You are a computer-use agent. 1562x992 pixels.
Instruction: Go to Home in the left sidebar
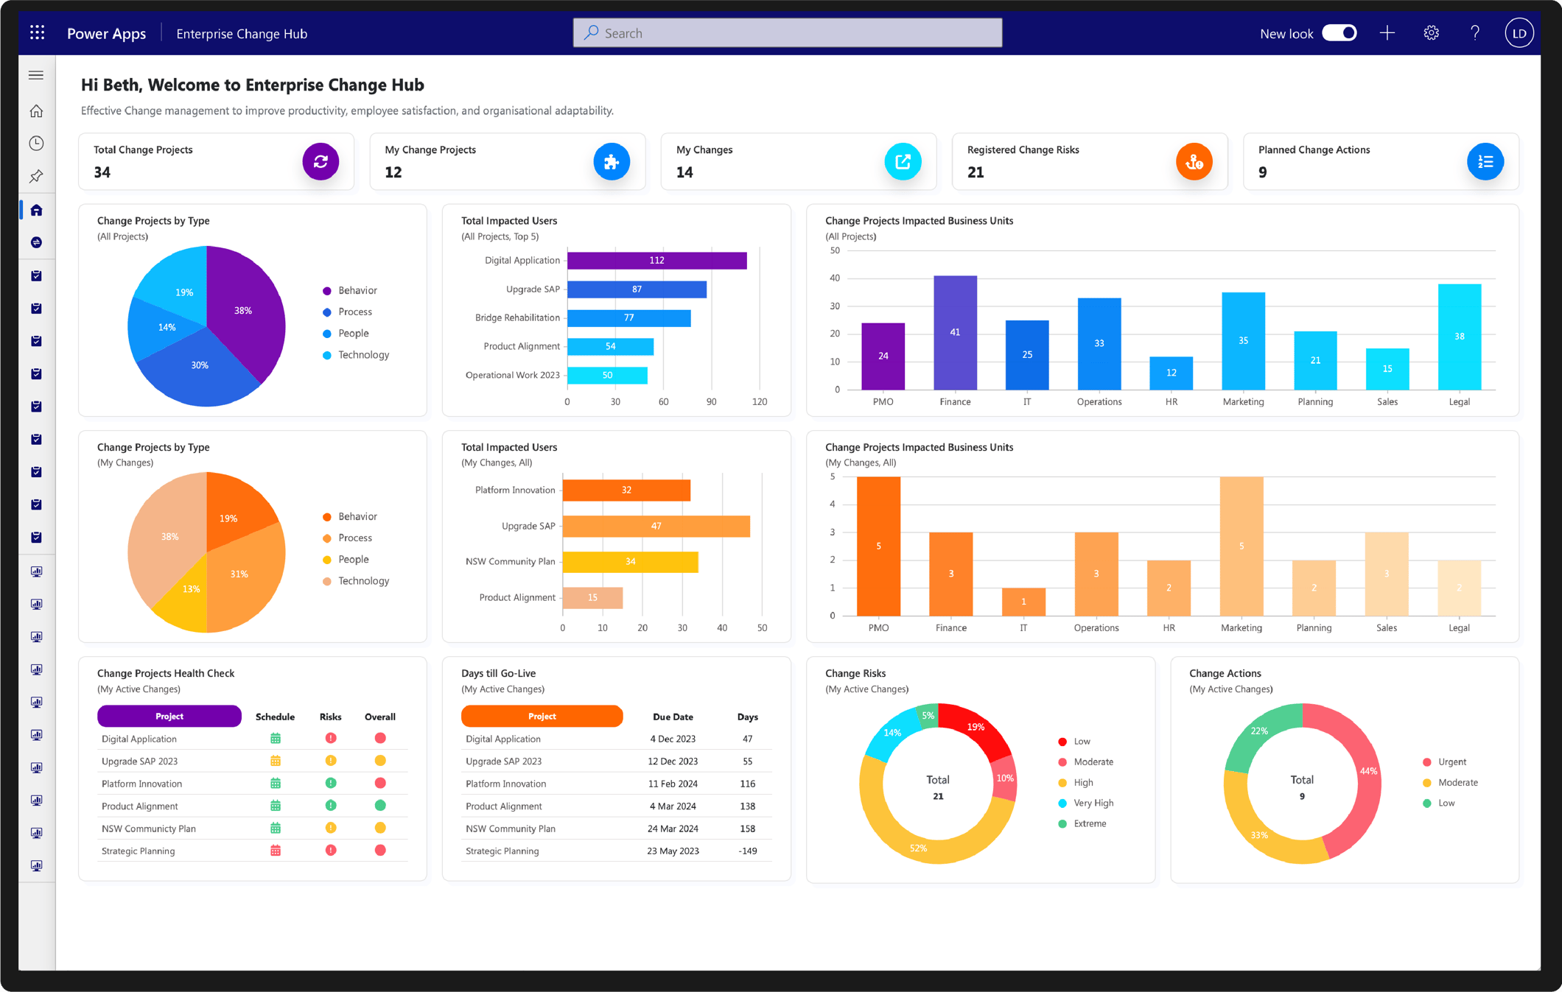(36, 111)
